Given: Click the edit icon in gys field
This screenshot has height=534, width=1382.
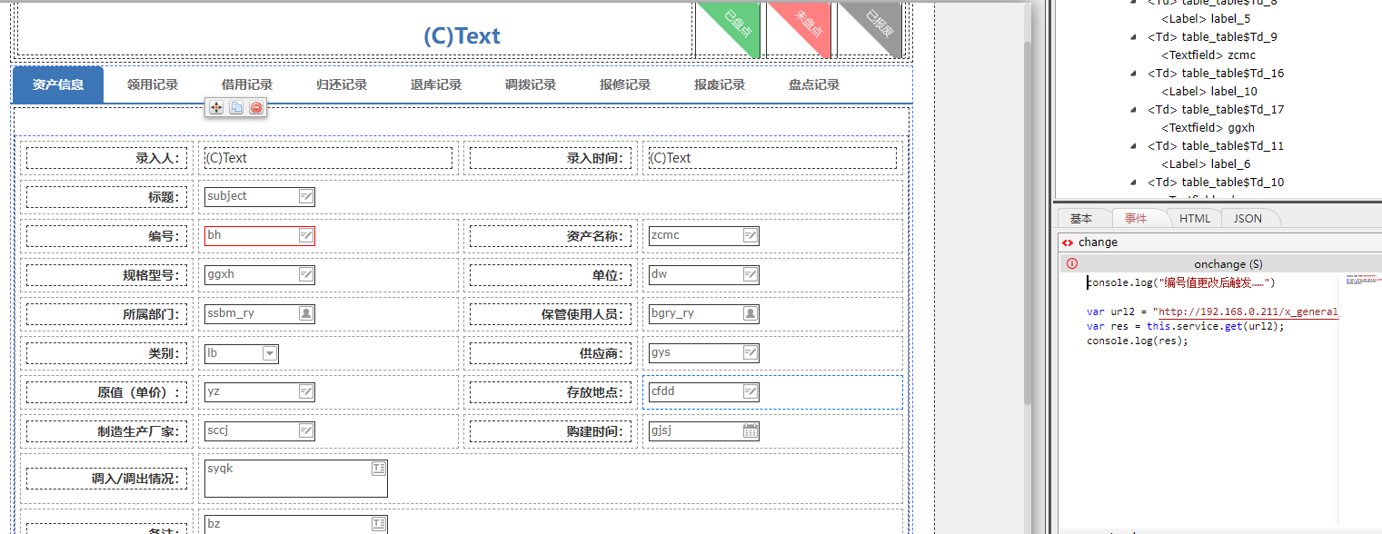Looking at the screenshot, I should click(751, 352).
